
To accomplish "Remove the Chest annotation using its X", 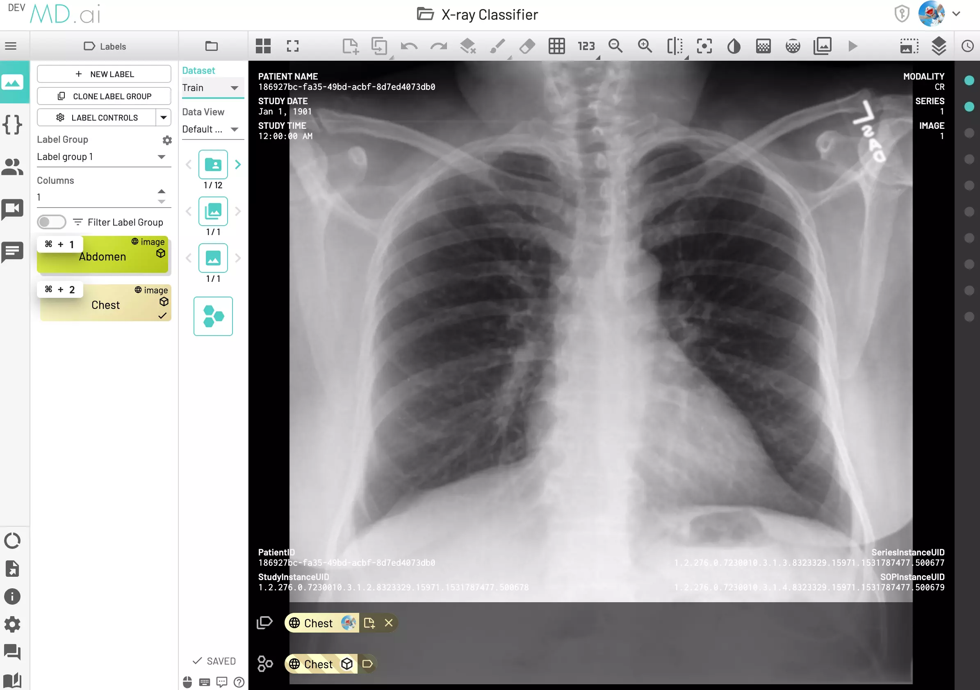I will [388, 623].
